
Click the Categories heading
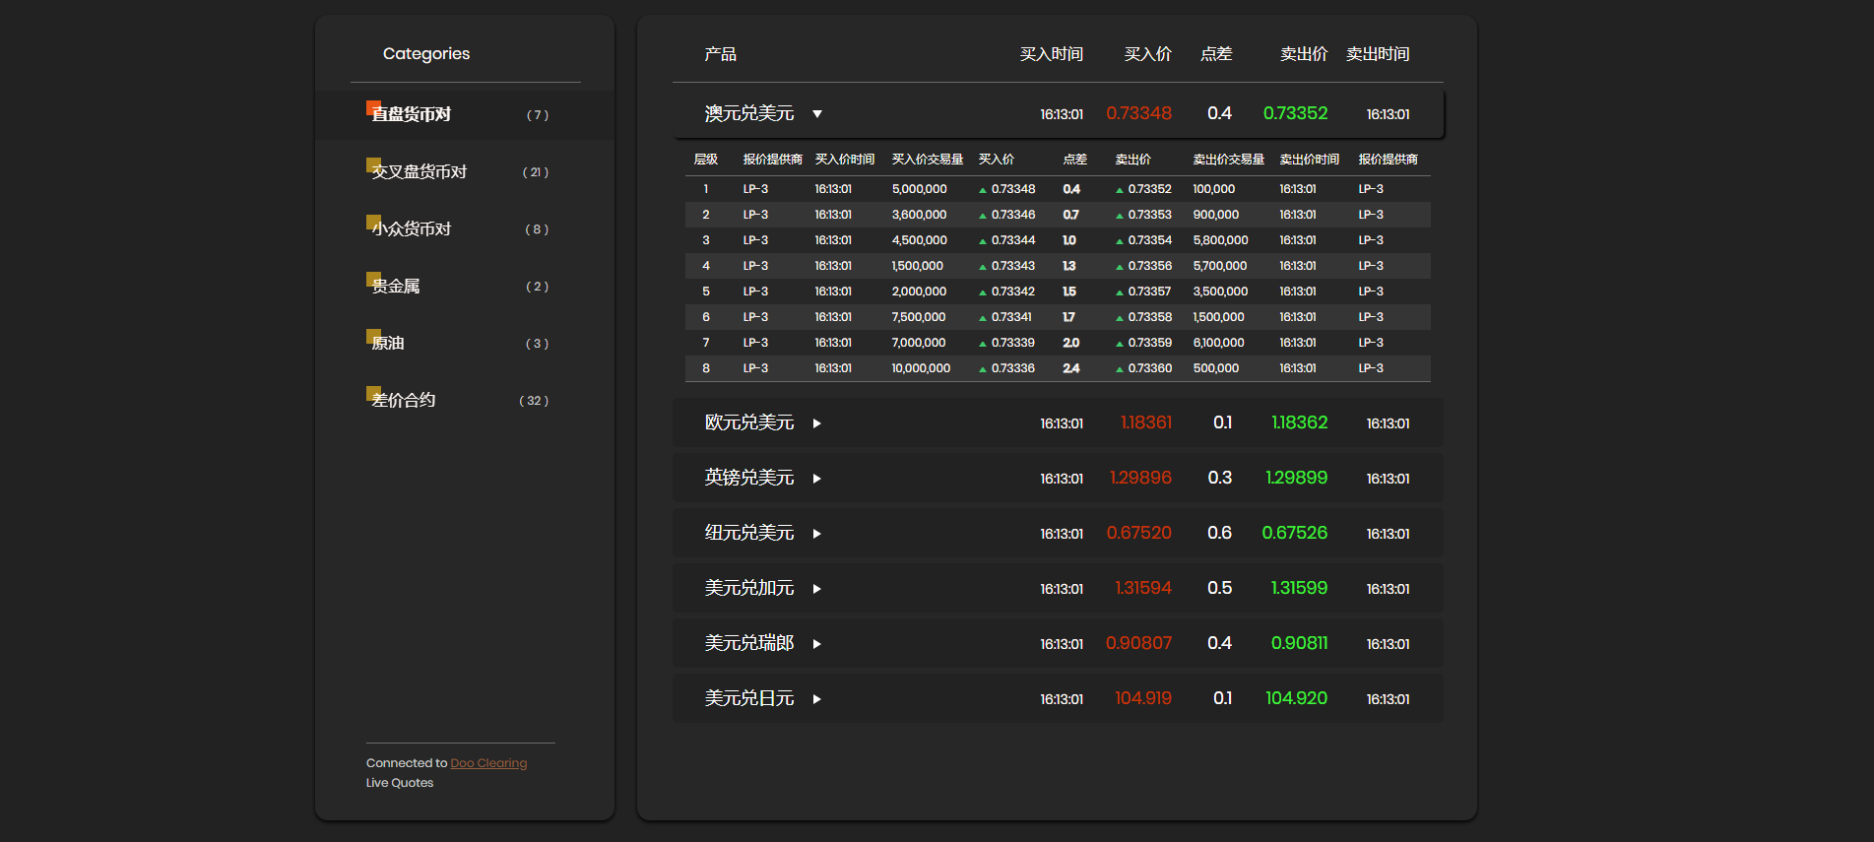click(426, 54)
